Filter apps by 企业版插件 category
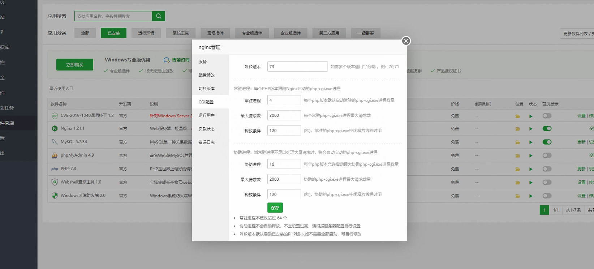 (x=290, y=33)
